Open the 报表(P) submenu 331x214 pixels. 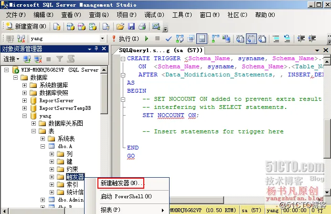pyautogui.click(x=132, y=210)
